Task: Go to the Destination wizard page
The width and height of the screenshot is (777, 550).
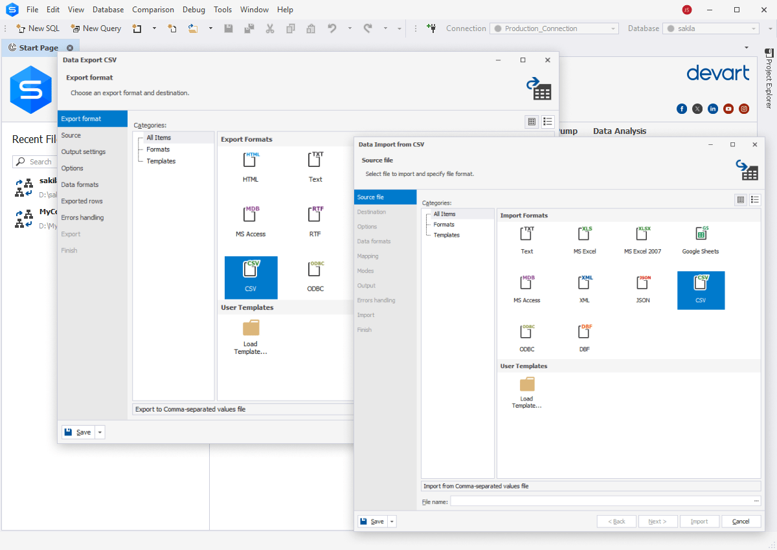Action: coord(371,212)
